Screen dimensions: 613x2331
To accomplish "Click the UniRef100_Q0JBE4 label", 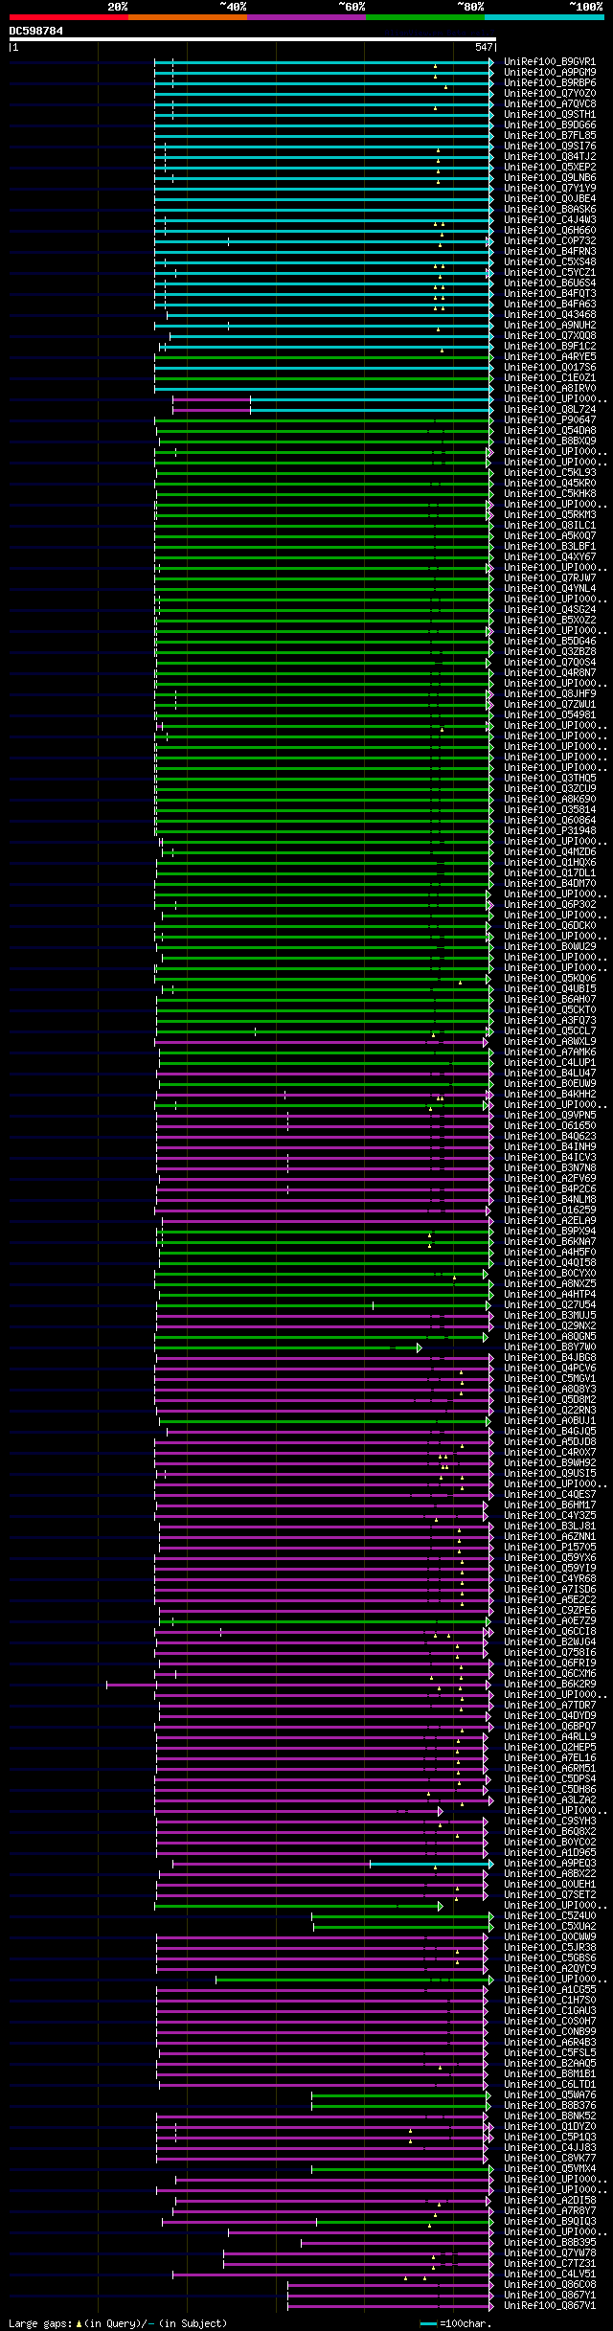I will tap(550, 199).
